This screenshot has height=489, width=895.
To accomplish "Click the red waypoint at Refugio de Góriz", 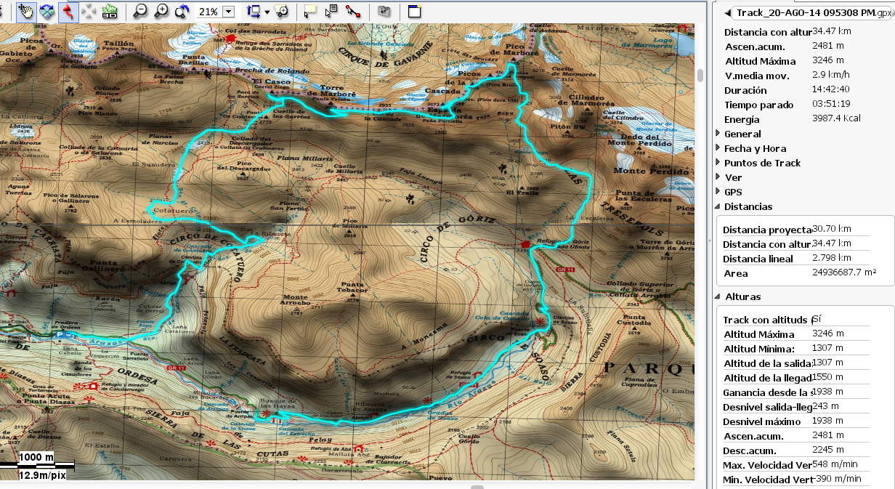I will (526, 245).
